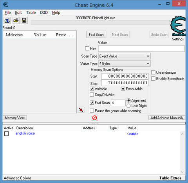188x183 pixels.
Task: Click the Value column header in results
Action: pos(43,35)
